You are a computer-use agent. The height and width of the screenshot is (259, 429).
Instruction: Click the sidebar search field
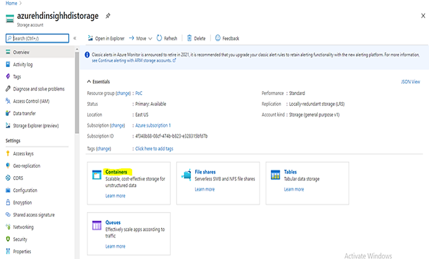click(x=37, y=38)
